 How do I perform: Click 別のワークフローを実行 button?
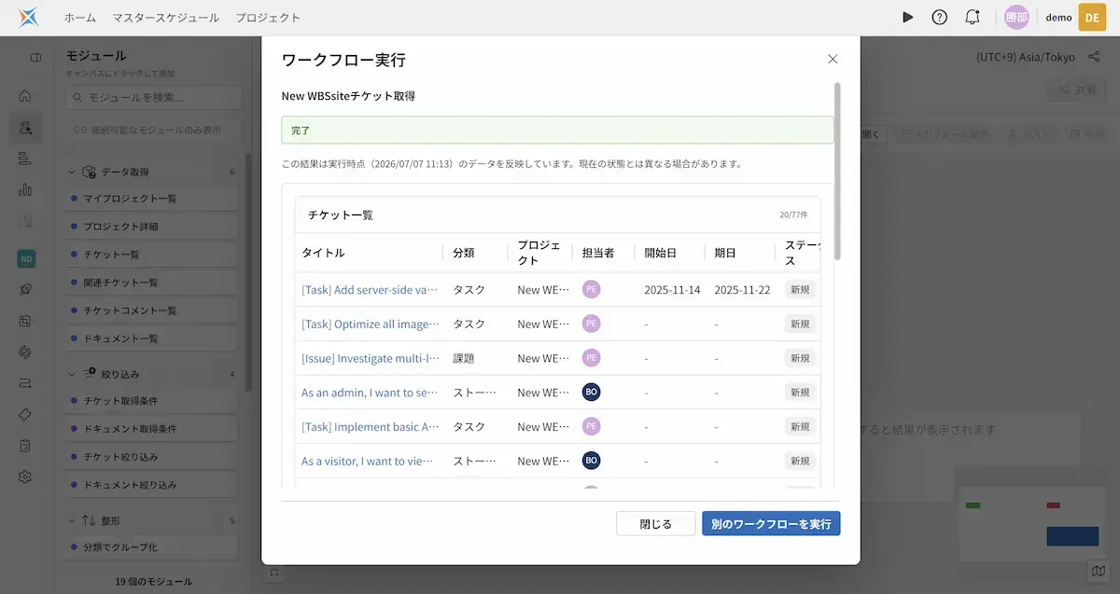771,523
